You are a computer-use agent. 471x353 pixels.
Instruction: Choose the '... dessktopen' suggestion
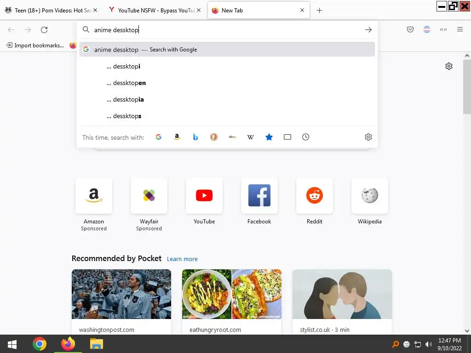click(x=227, y=83)
